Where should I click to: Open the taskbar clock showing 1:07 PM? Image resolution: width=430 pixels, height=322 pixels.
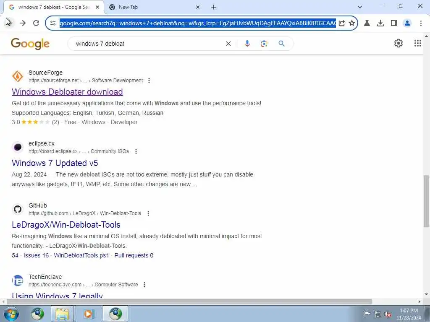pos(409,314)
